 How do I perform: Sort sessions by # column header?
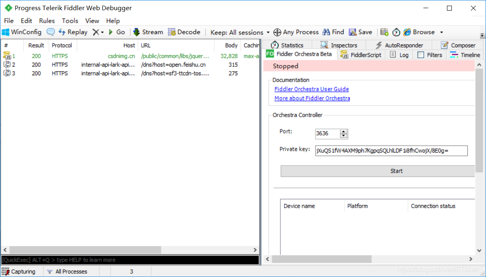click(x=12, y=45)
